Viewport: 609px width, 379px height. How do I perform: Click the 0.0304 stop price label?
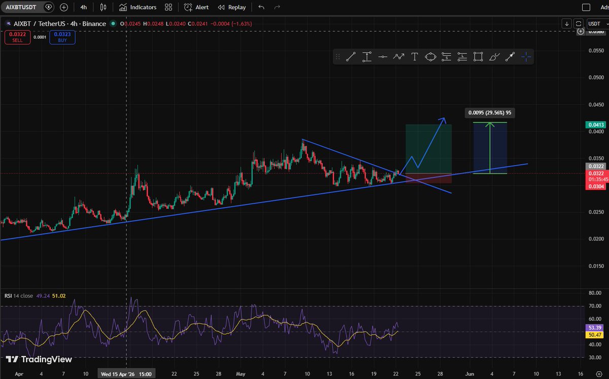[595, 187]
